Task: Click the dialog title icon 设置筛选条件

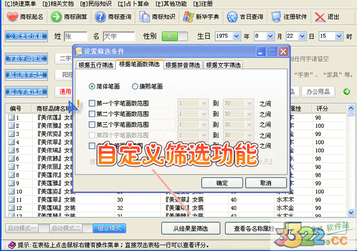Action: tap(78, 51)
